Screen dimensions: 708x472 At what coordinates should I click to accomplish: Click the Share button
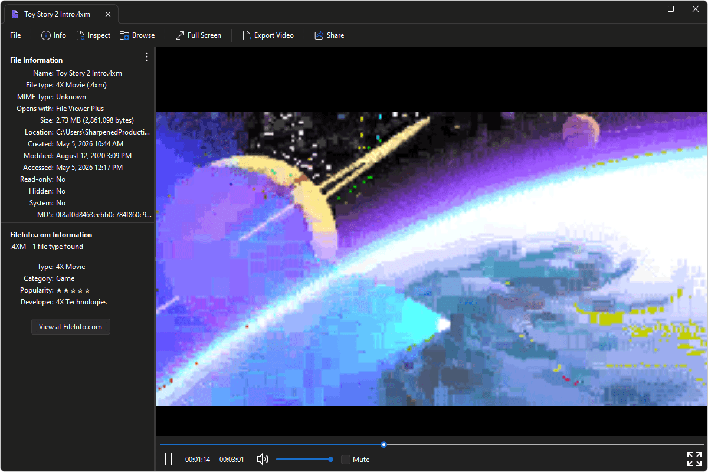point(329,35)
